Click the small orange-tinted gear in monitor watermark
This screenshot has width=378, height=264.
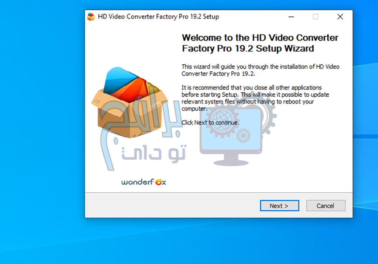[243, 136]
